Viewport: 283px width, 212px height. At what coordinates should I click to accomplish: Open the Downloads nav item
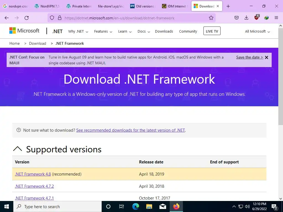click(164, 31)
